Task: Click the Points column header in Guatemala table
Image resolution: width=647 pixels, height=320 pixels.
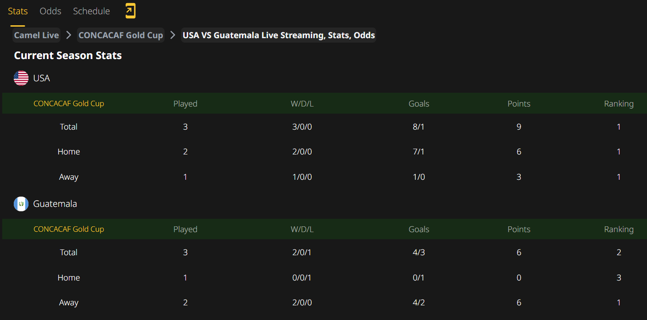Action: coord(519,229)
